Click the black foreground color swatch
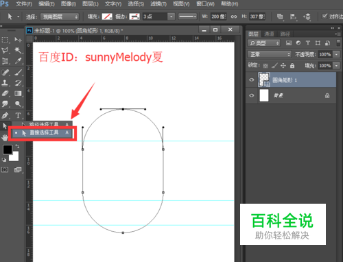Viewport: 343px width, 262px height. tap(7, 149)
